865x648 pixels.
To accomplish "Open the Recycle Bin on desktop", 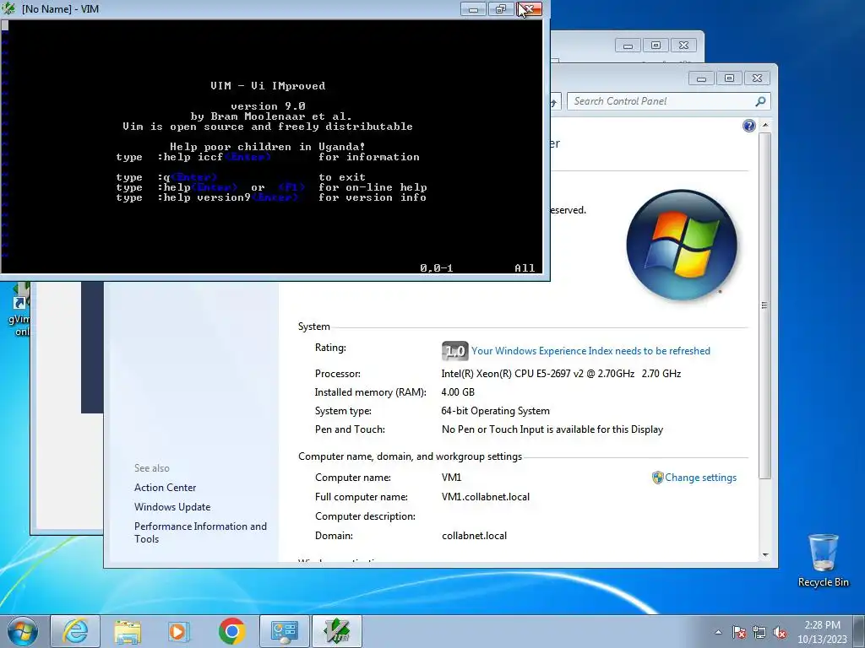I will pyautogui.click(x=823, y=560).
